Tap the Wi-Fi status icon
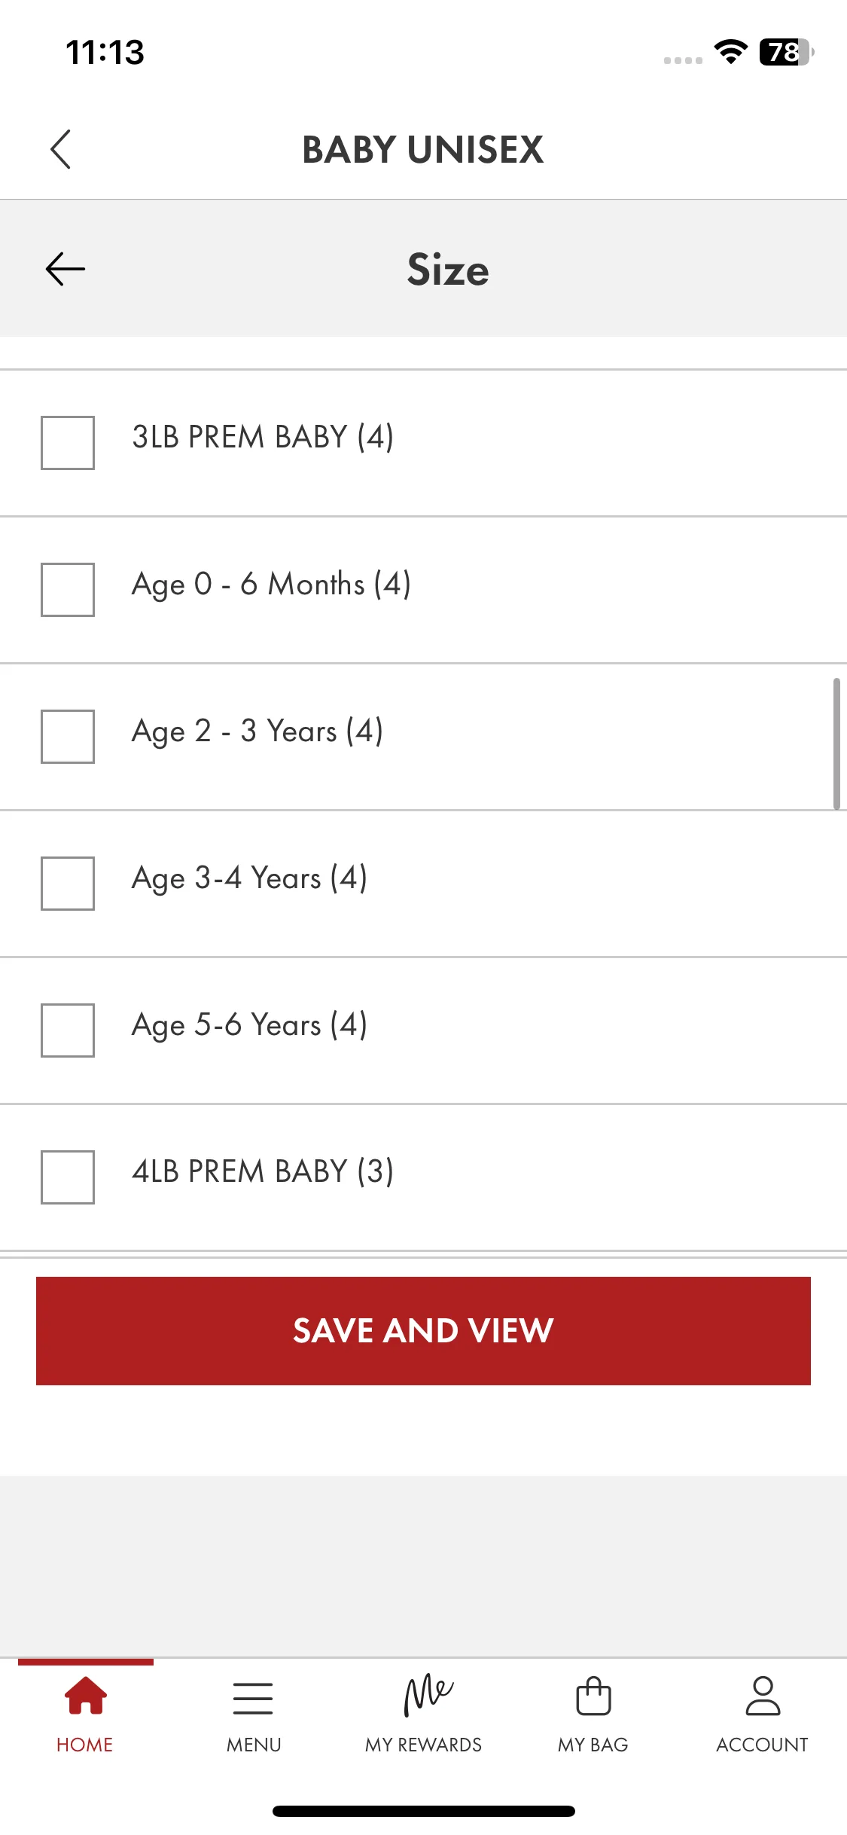The image size is (847, 1835). (x=730, y=51)
